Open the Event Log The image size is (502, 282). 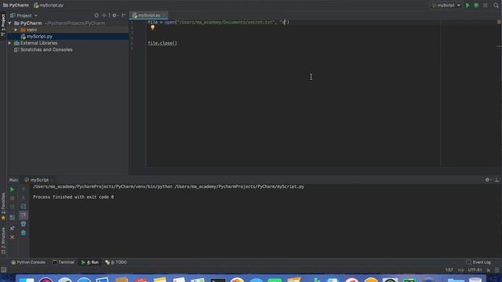478,262
